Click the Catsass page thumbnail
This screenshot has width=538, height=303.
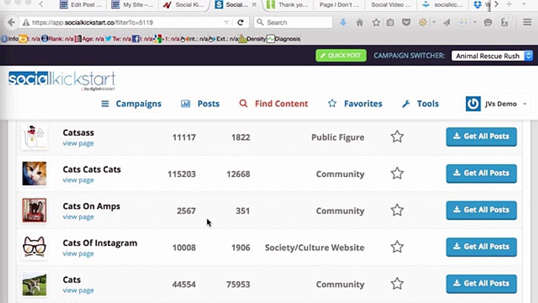click(34, 136)
